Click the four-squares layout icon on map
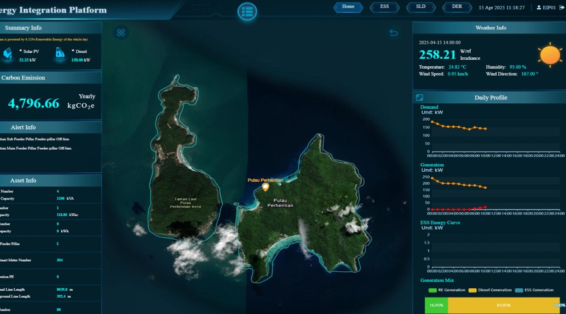566x314 pixels. pyautogui.click(x=121, y=33)
